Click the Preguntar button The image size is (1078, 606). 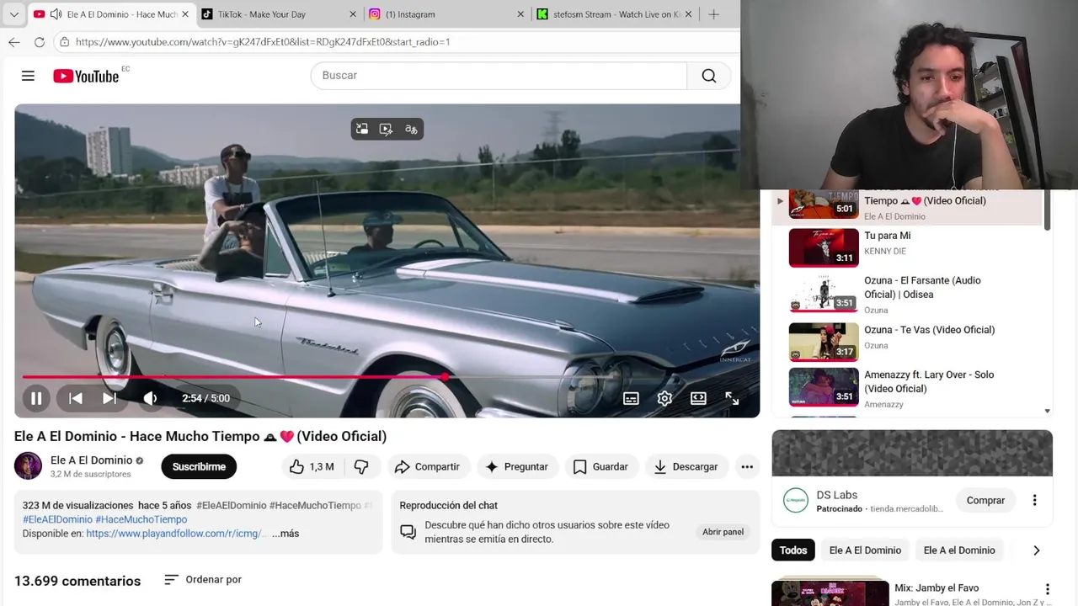point(516,466)
